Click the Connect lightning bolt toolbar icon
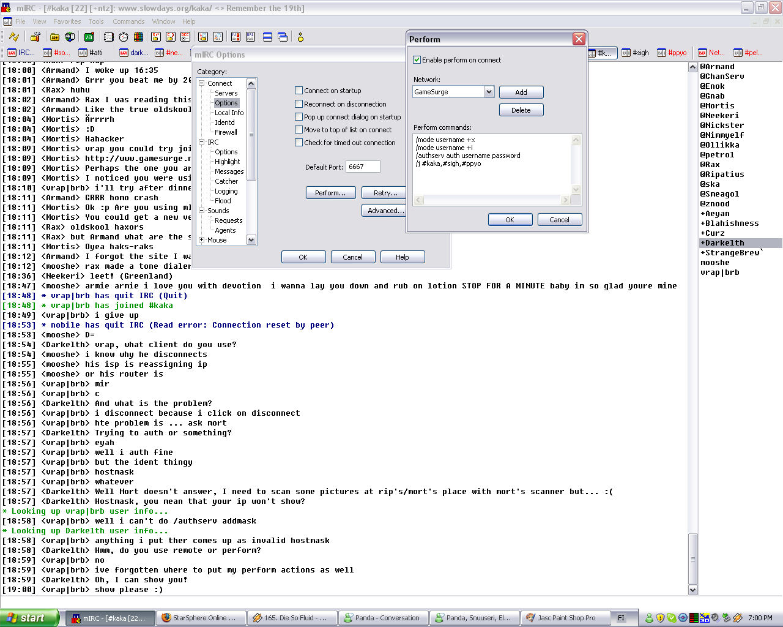 [13, 37]
